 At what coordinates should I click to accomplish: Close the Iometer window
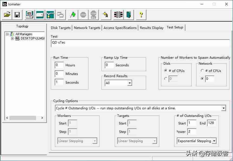click(x=226, y=4)
